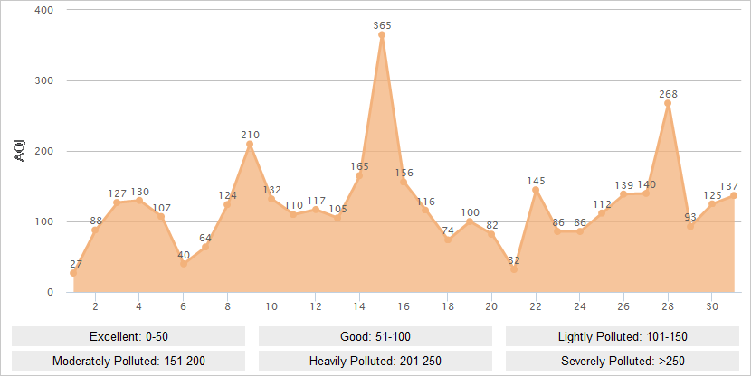Select the data point marker under 268
Image resolution: width=751 pixels, height=376 pixels.
668,103
